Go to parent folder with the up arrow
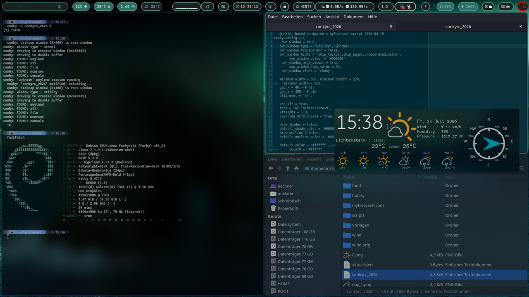 pos(288,168)
